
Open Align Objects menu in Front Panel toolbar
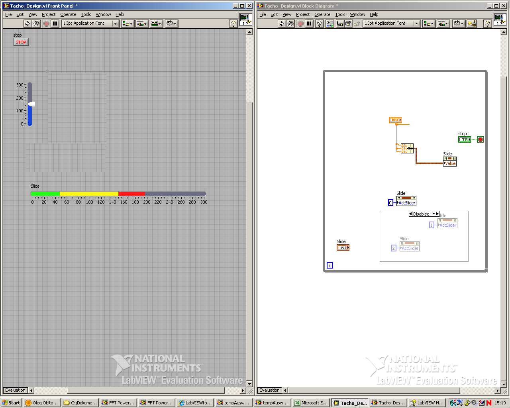[127, 24]
